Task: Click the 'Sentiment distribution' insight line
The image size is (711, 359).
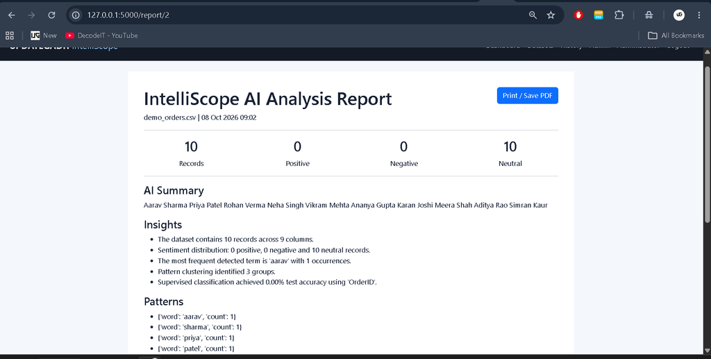Action: coord(264,250)
